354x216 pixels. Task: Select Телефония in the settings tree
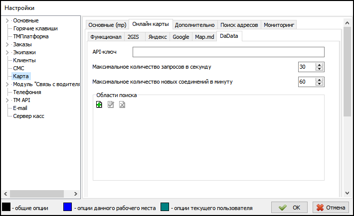coord(27,92)
